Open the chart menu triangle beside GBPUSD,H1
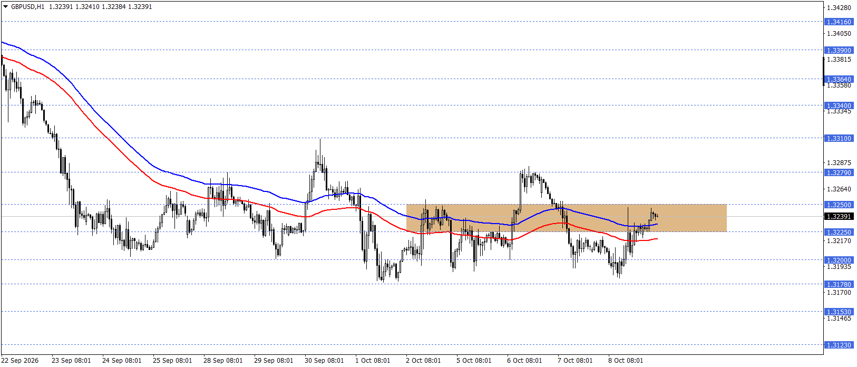The width and height of the screenshot is (857, 367). point(6,7)
